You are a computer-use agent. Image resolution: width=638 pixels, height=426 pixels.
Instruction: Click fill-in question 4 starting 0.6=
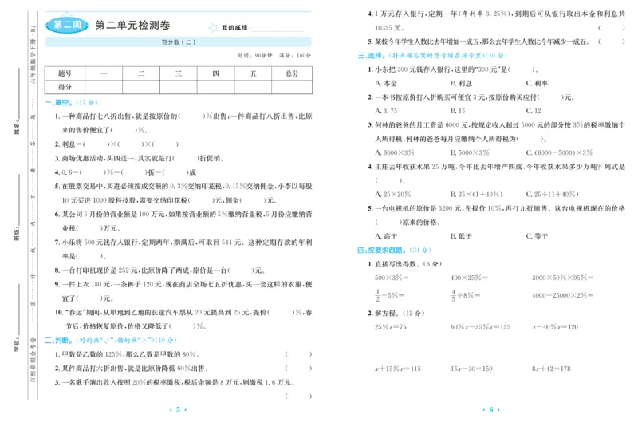(125, 172)
